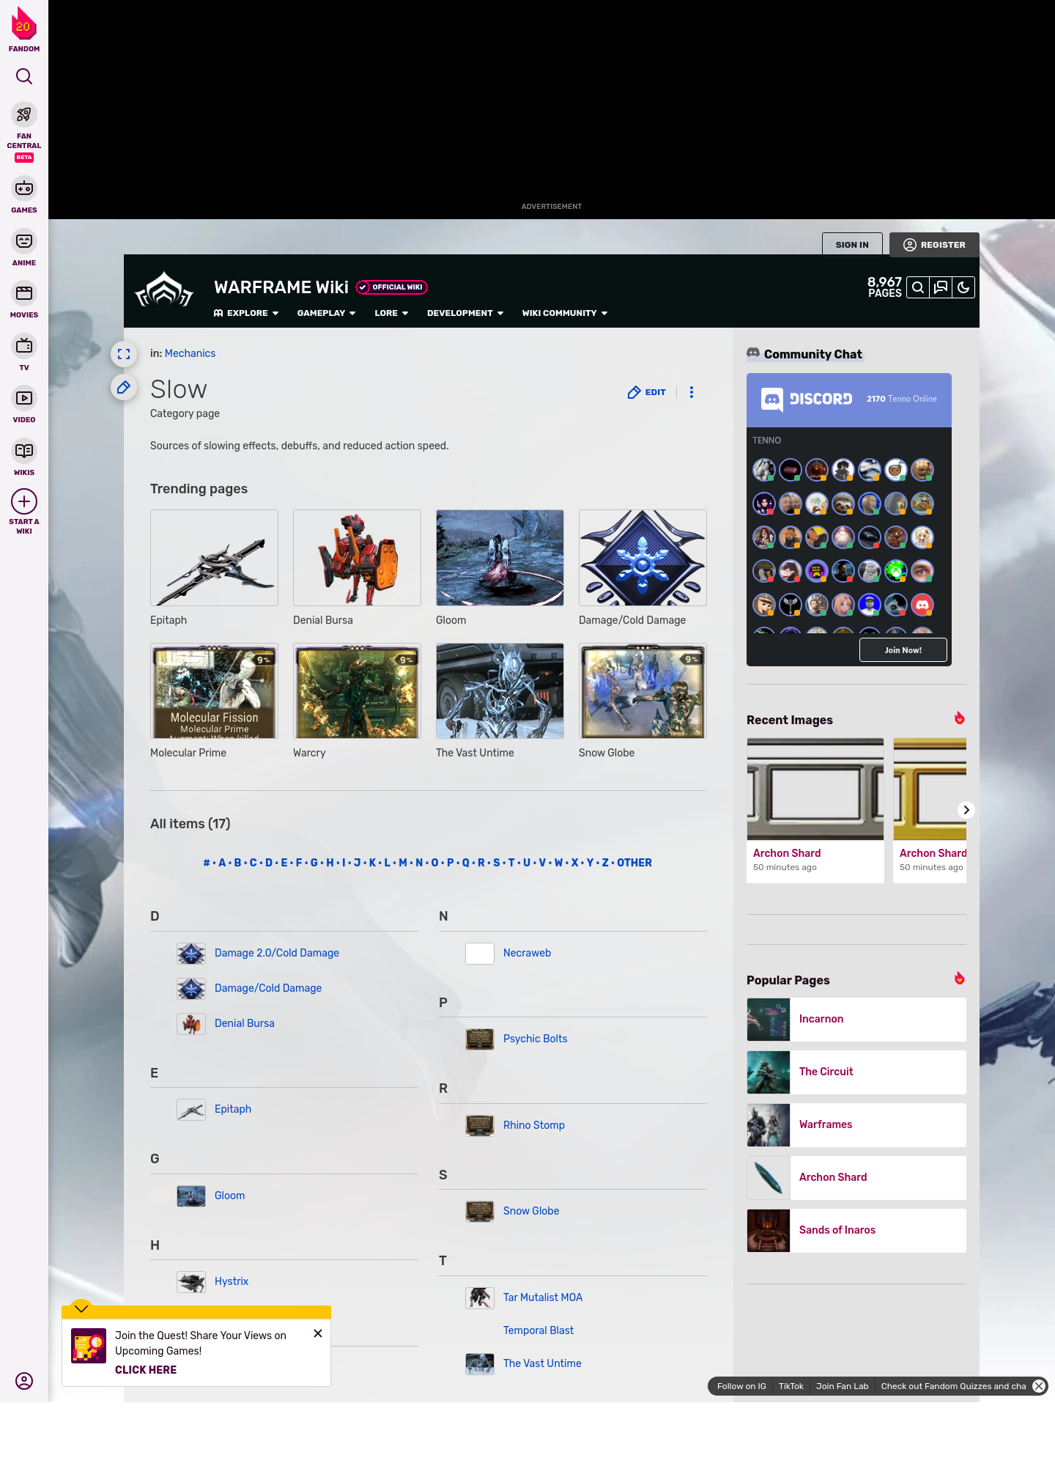Open the page's three-dot more actions menu
The height and width of the screenshot is (1466, 1055).
692,392
